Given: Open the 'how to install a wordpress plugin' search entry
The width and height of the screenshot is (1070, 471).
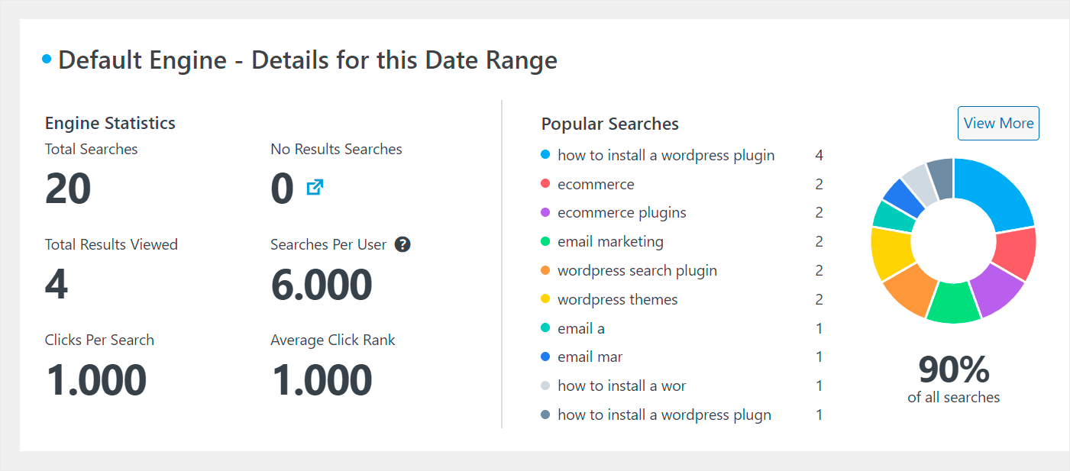Looking at the screenshot, I should point(666,155).
